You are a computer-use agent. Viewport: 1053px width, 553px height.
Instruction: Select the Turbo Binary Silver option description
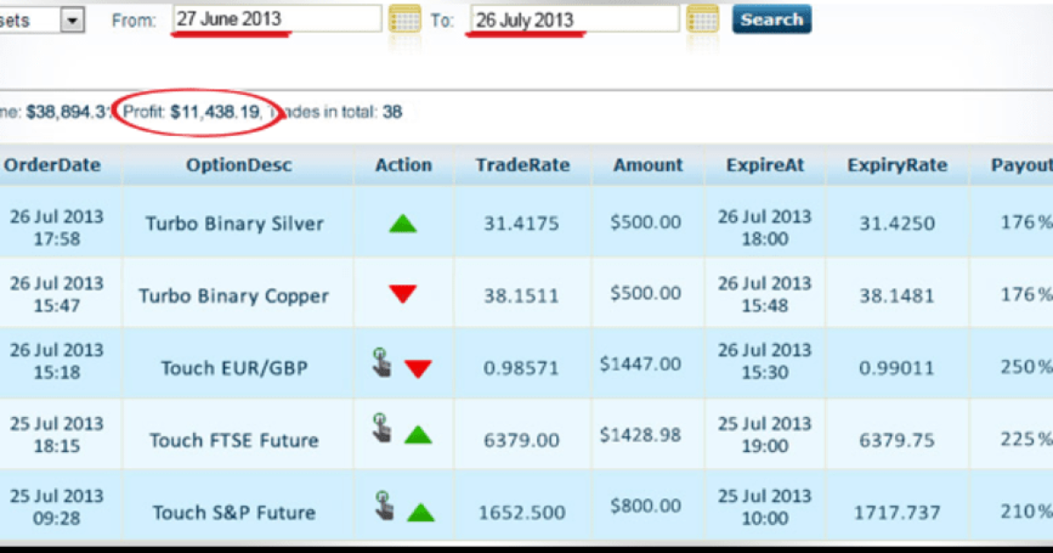(234, 224)
